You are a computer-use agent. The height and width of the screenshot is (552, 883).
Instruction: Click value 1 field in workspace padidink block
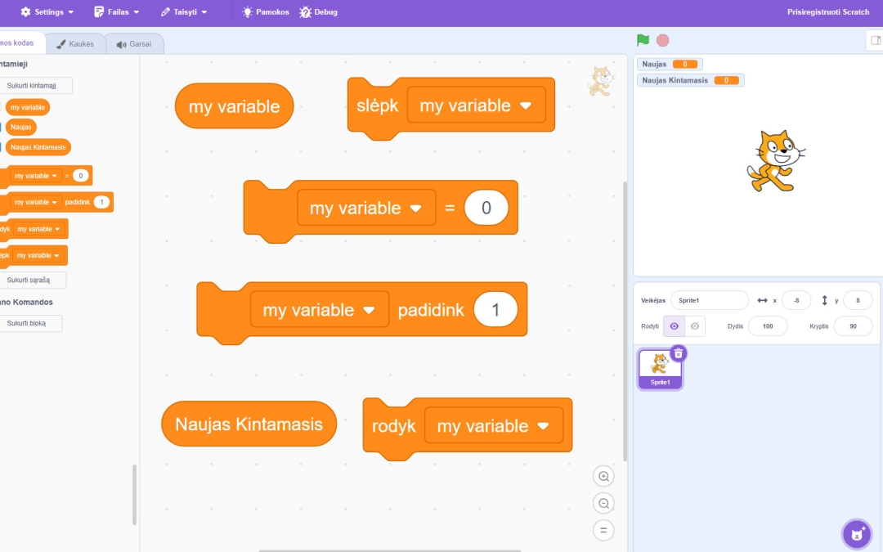[x=495, y=309]
